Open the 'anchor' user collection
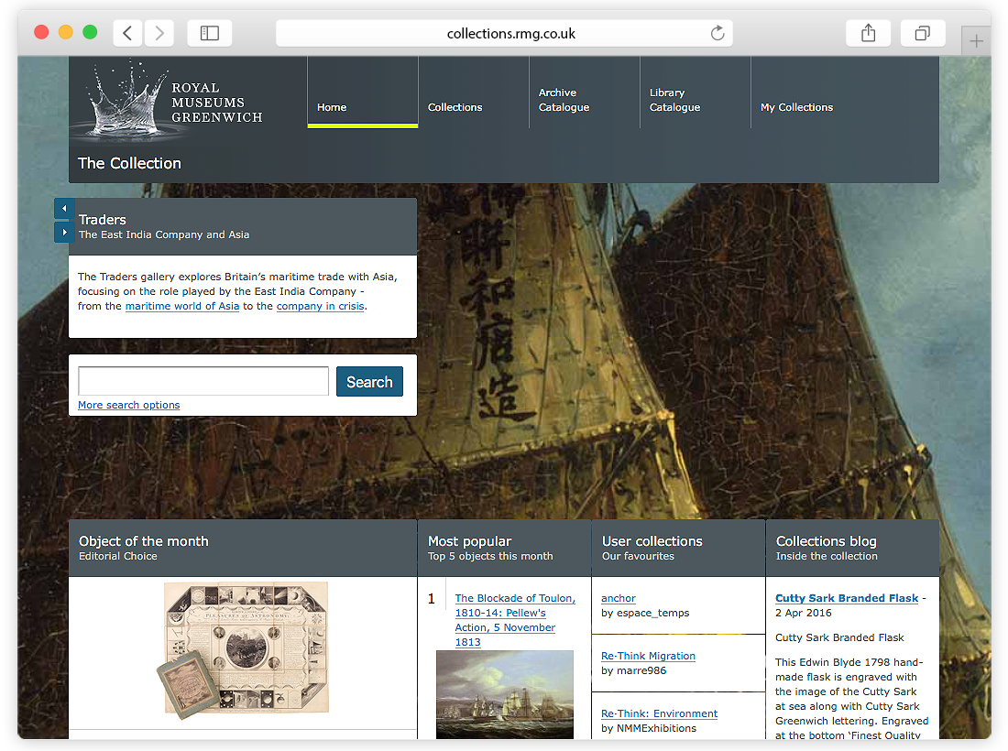The width and height of the screenshot is (1008, 751). coord(619,598)
